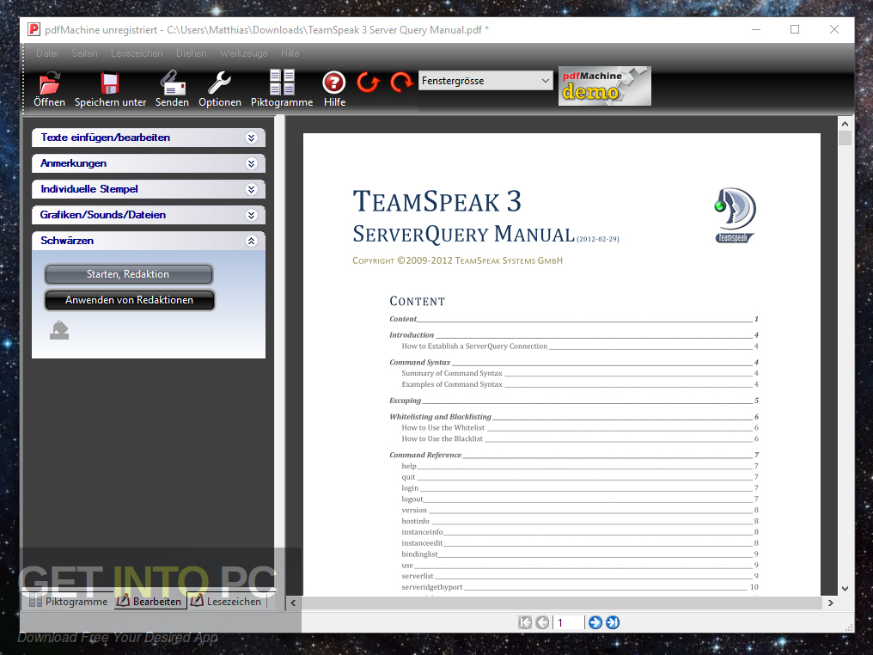Open a file with the Öffnen icon
This screenshot has height=655, width=873.
49,83
